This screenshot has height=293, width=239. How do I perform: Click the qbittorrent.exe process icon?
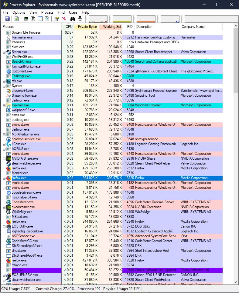pos(9,72)
